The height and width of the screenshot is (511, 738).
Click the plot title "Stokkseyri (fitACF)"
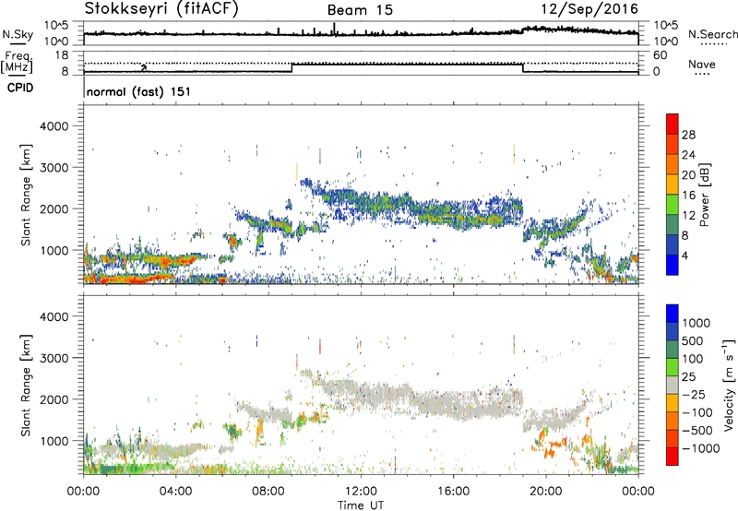pos(161,8)
